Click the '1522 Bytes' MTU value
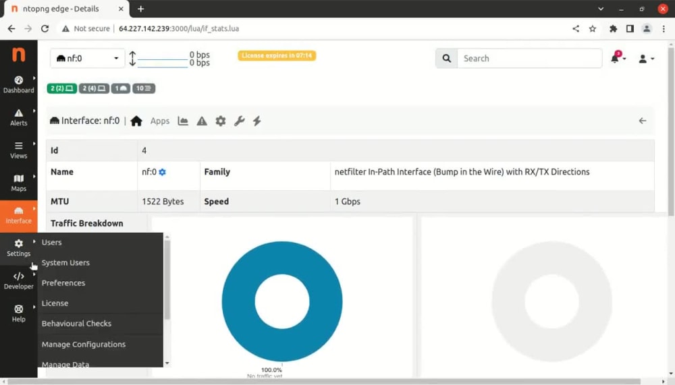675x385 pixels. pyautogui.click(x=163, y=202)
